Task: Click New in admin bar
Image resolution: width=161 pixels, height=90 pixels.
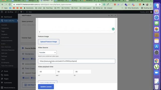Action: (x=29, y=12)
